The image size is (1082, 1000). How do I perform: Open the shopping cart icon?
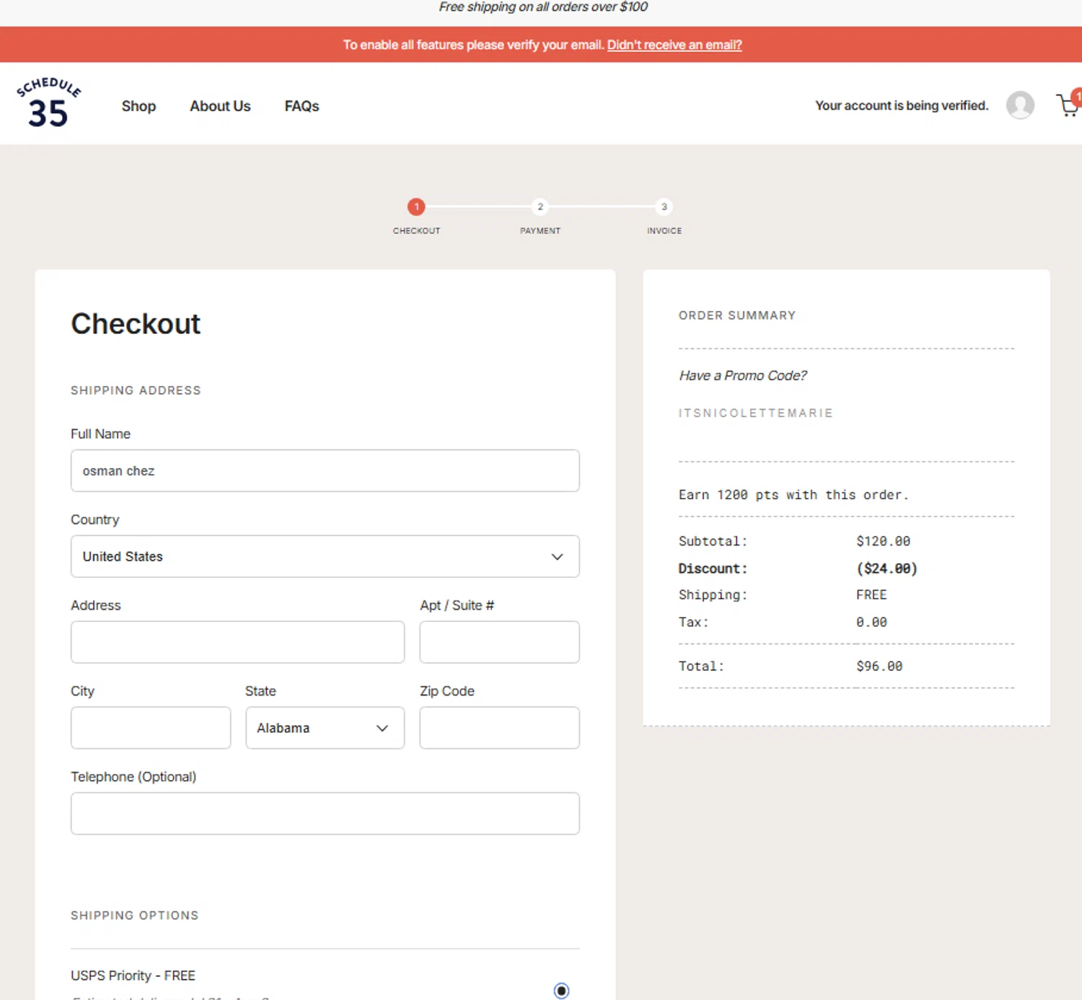pos(1068,105)
